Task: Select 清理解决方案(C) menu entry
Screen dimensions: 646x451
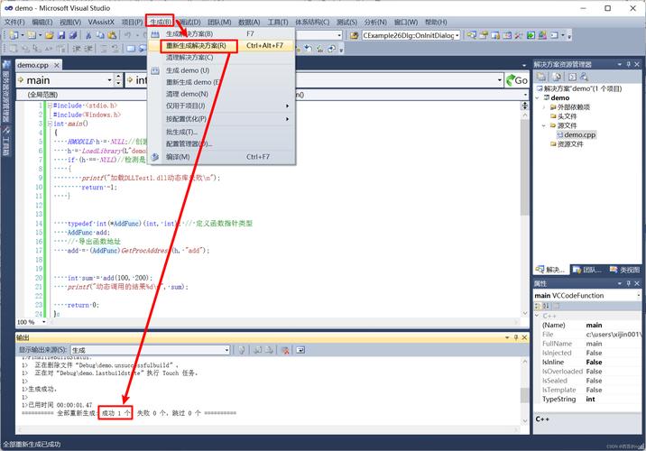Action: tap(222, 58)
